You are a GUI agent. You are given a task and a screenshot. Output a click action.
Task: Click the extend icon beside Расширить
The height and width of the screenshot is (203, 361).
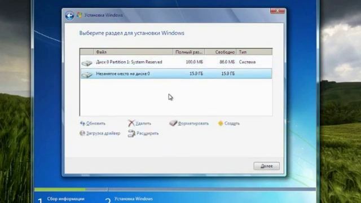131,134
